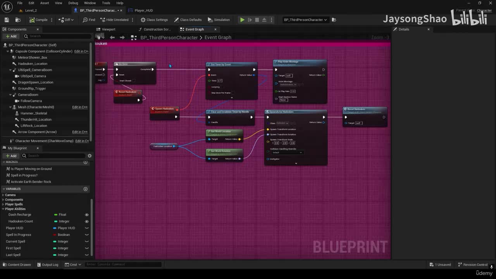This screenshot has width=496, height=279.
Task: Select MeteorShower_Box component
Action: point(33,57)
